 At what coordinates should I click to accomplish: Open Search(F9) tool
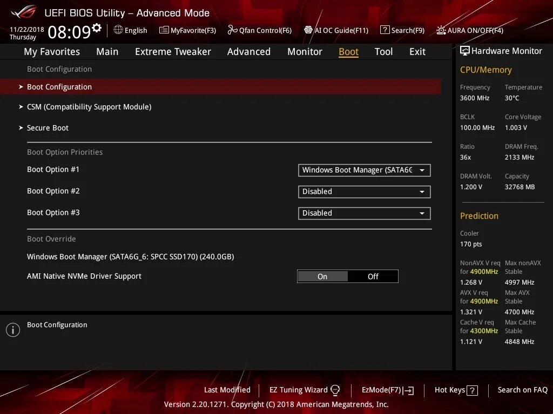pos(402,30)
